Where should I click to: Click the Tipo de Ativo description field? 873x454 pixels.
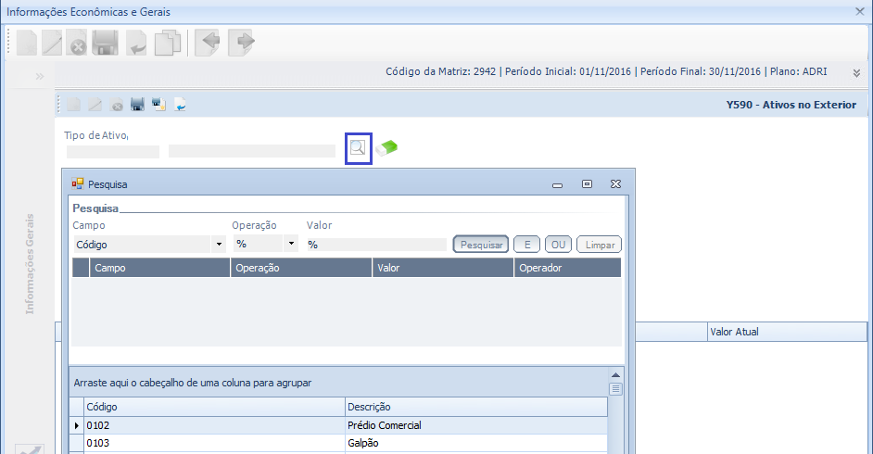(x=252, y=151)
